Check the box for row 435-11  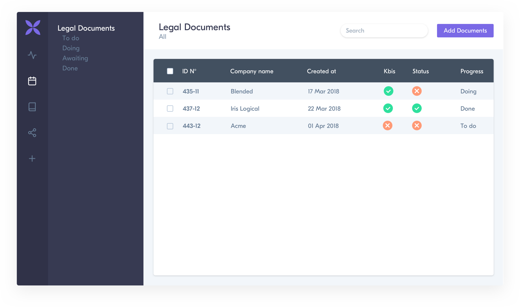coord(170,91)
